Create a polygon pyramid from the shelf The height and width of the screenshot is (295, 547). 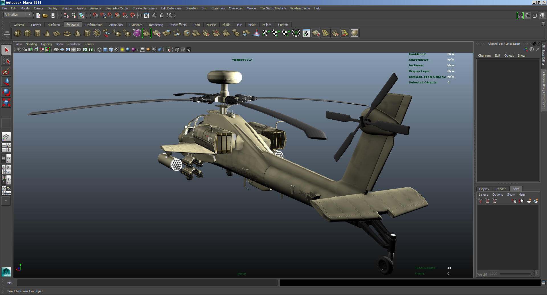(77, 33)
